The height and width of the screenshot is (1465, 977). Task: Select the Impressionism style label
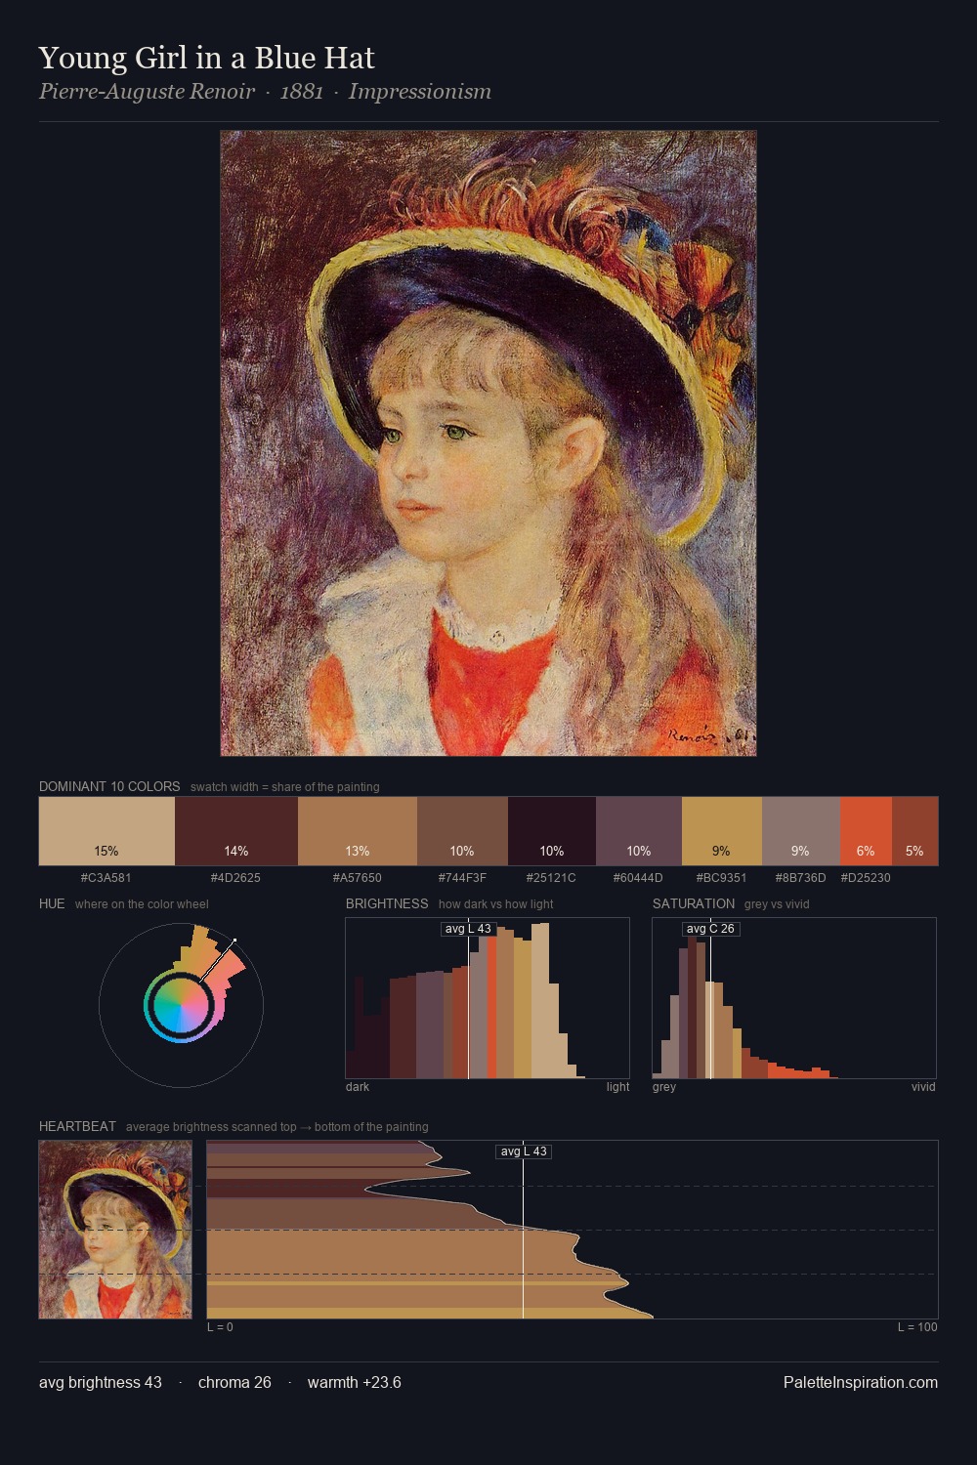pyautogui.click(x=420, y=92)
